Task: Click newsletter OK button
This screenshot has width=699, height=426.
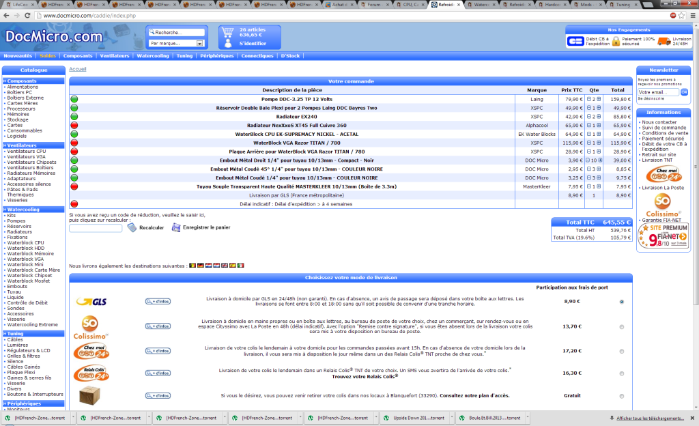Action: point(684,92)
